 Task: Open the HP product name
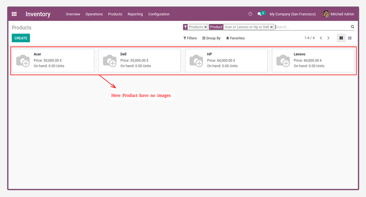(x=209, y=54)
